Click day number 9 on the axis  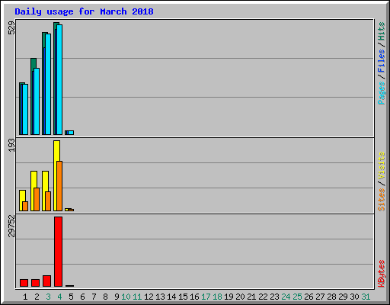pos(117,297)
